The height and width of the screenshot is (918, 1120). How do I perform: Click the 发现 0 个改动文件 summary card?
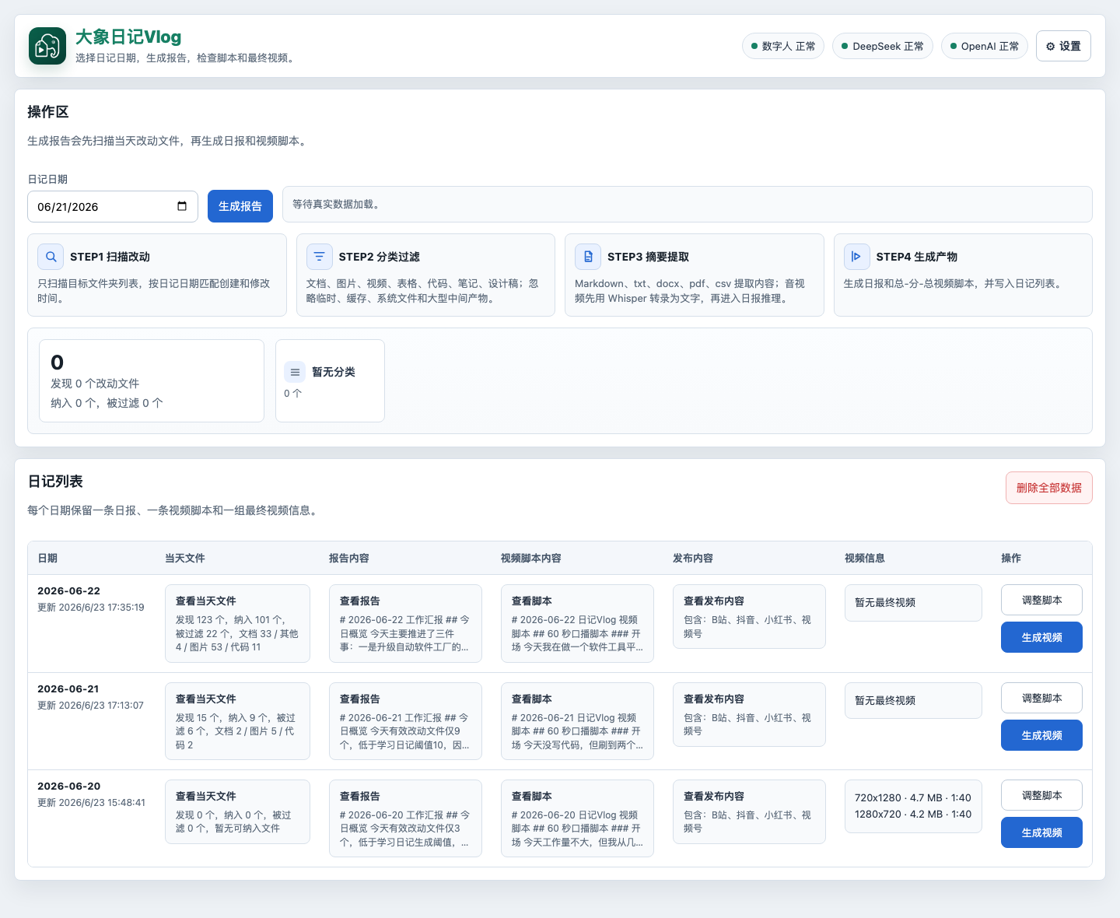tap(152, 381)
